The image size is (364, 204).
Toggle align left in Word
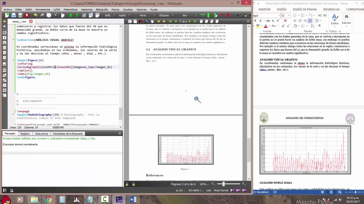coord(295,20)
